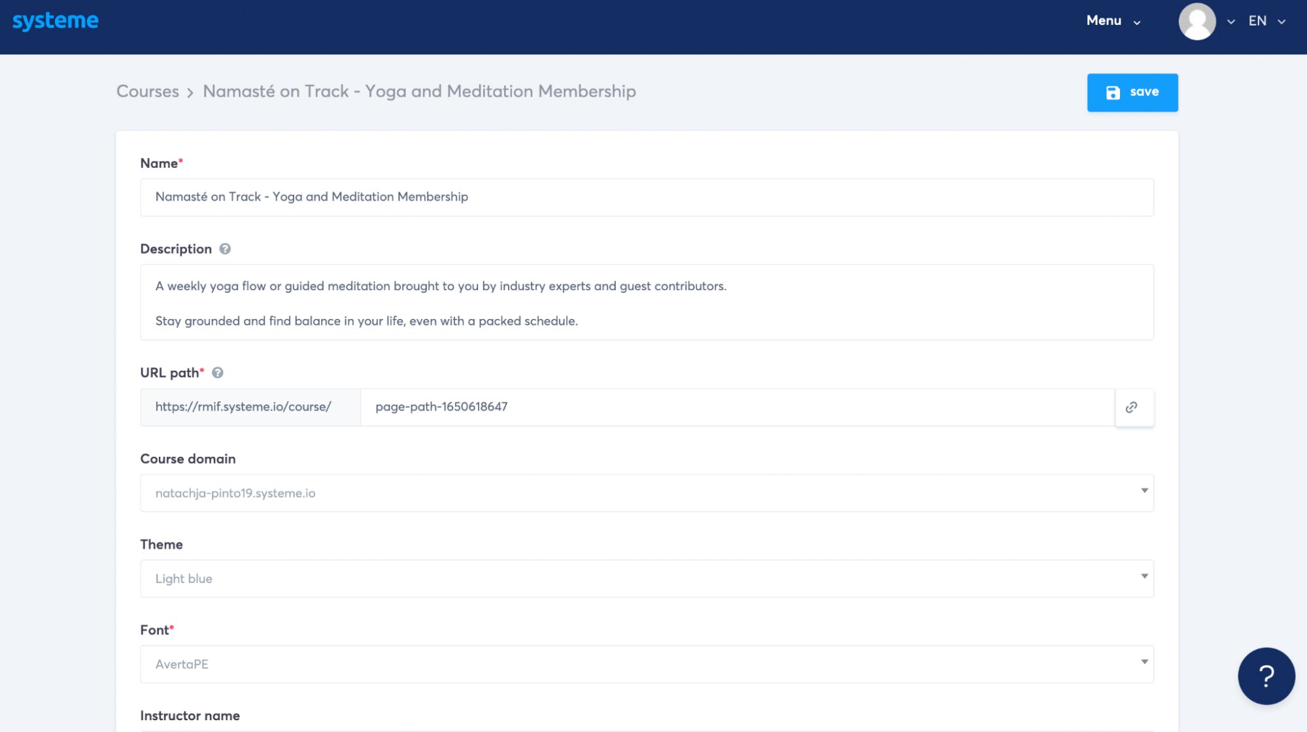Open the EN language selector

(x=1266, y=21)
